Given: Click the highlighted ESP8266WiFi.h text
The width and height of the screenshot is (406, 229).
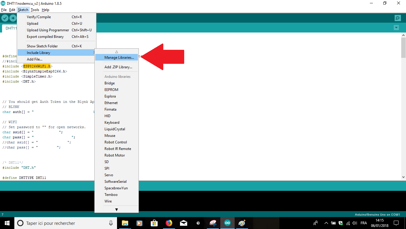Looking at the screenshot, I should 37,66.
